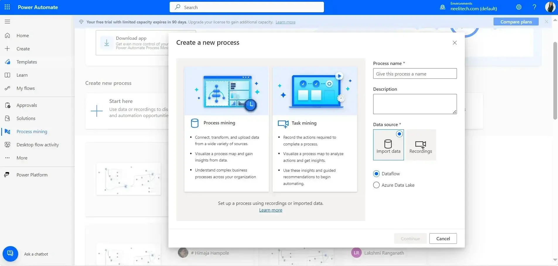The width and height of the screenshot is (558, 266).
Task: Click the Lakshmi Ranganath LR avatar
Action: [x=356, y=253]
